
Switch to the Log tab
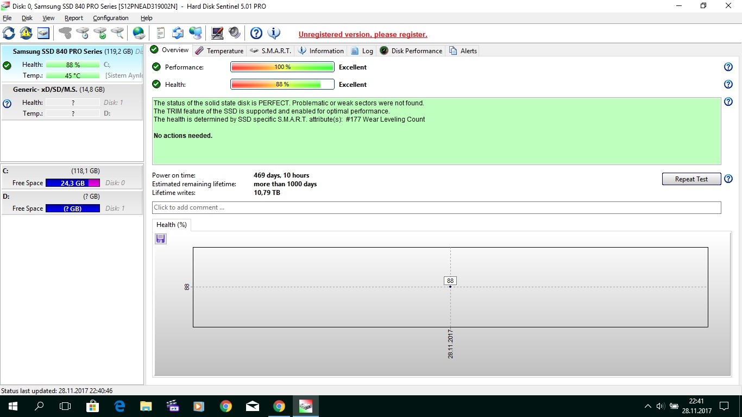362,51
